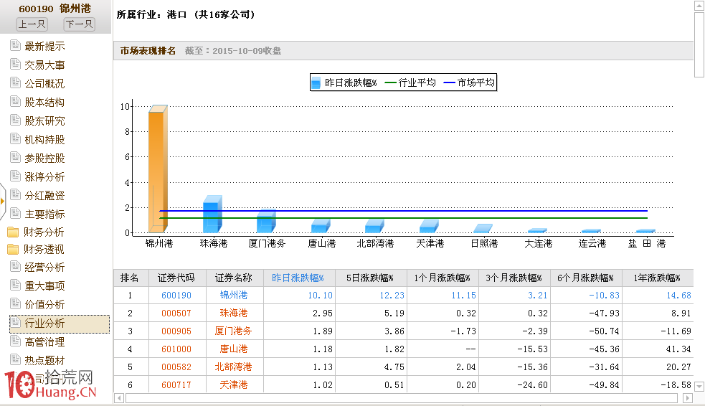Click the horizontal scrollbar right arrow
Viewport: 705px width, 406px height.
click(688, 398)
